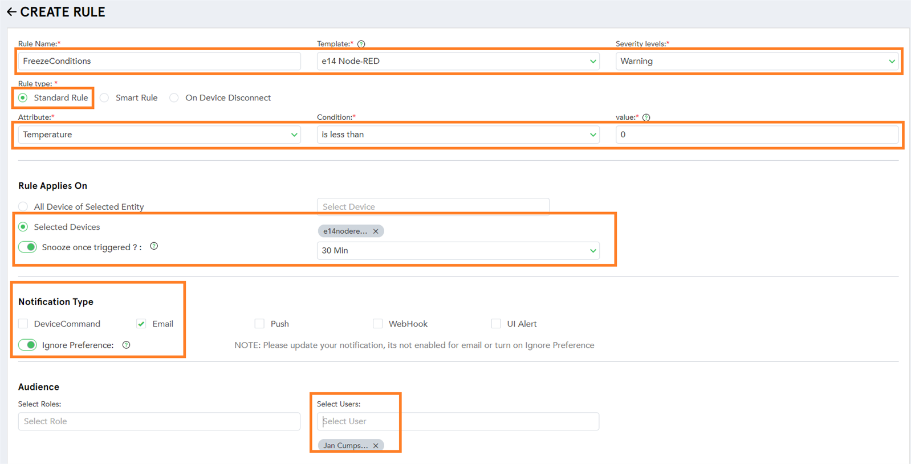Screen dimensions: 911x464
Task: Select All Device of Selected Entity option
Action: [23, 206]
